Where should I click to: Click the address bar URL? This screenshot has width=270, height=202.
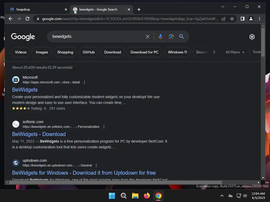(130, 19)
